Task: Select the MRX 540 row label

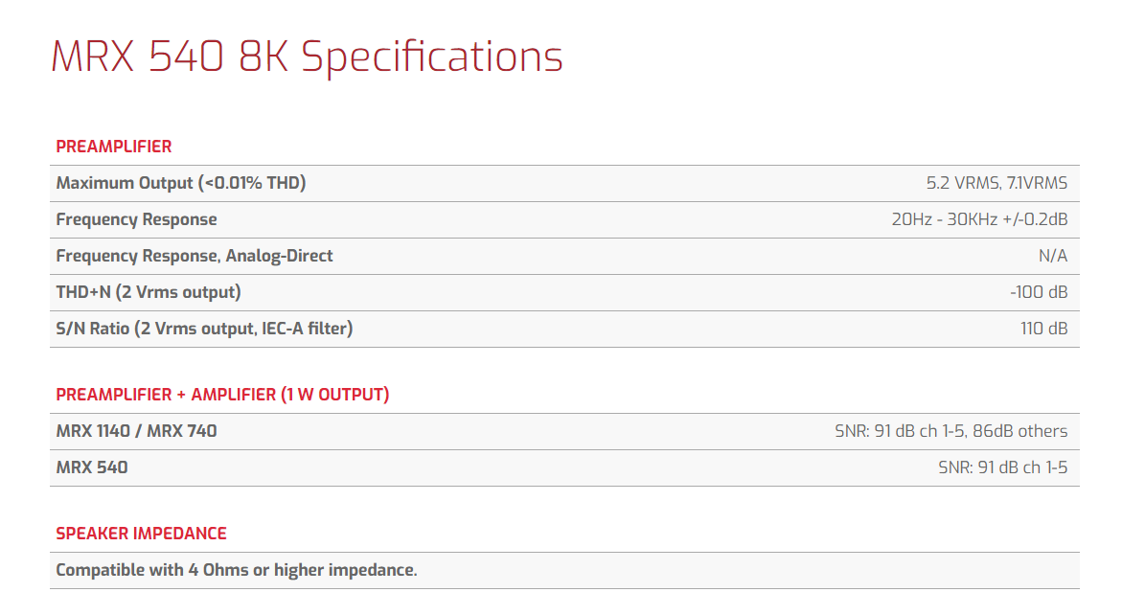Action: click(92, 467)
